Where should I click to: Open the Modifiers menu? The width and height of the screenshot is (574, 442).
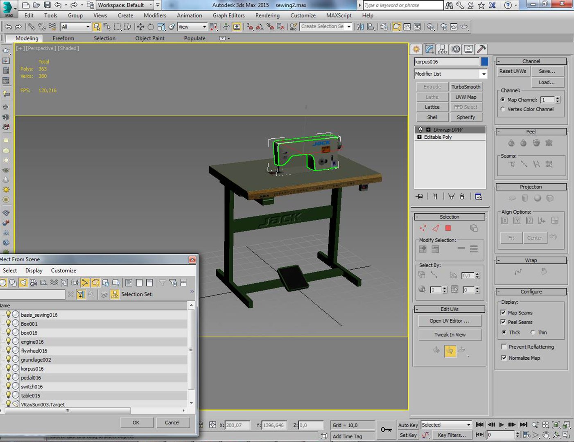pyautogui.click(x=155, y=16)
